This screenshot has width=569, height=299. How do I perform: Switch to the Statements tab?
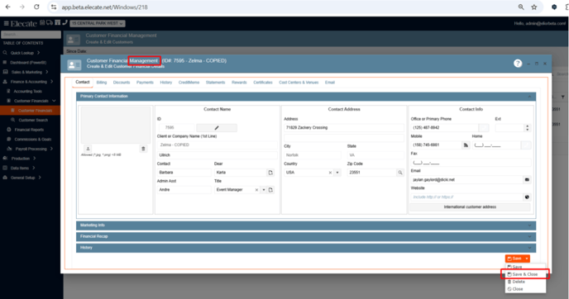click(216, 83)
